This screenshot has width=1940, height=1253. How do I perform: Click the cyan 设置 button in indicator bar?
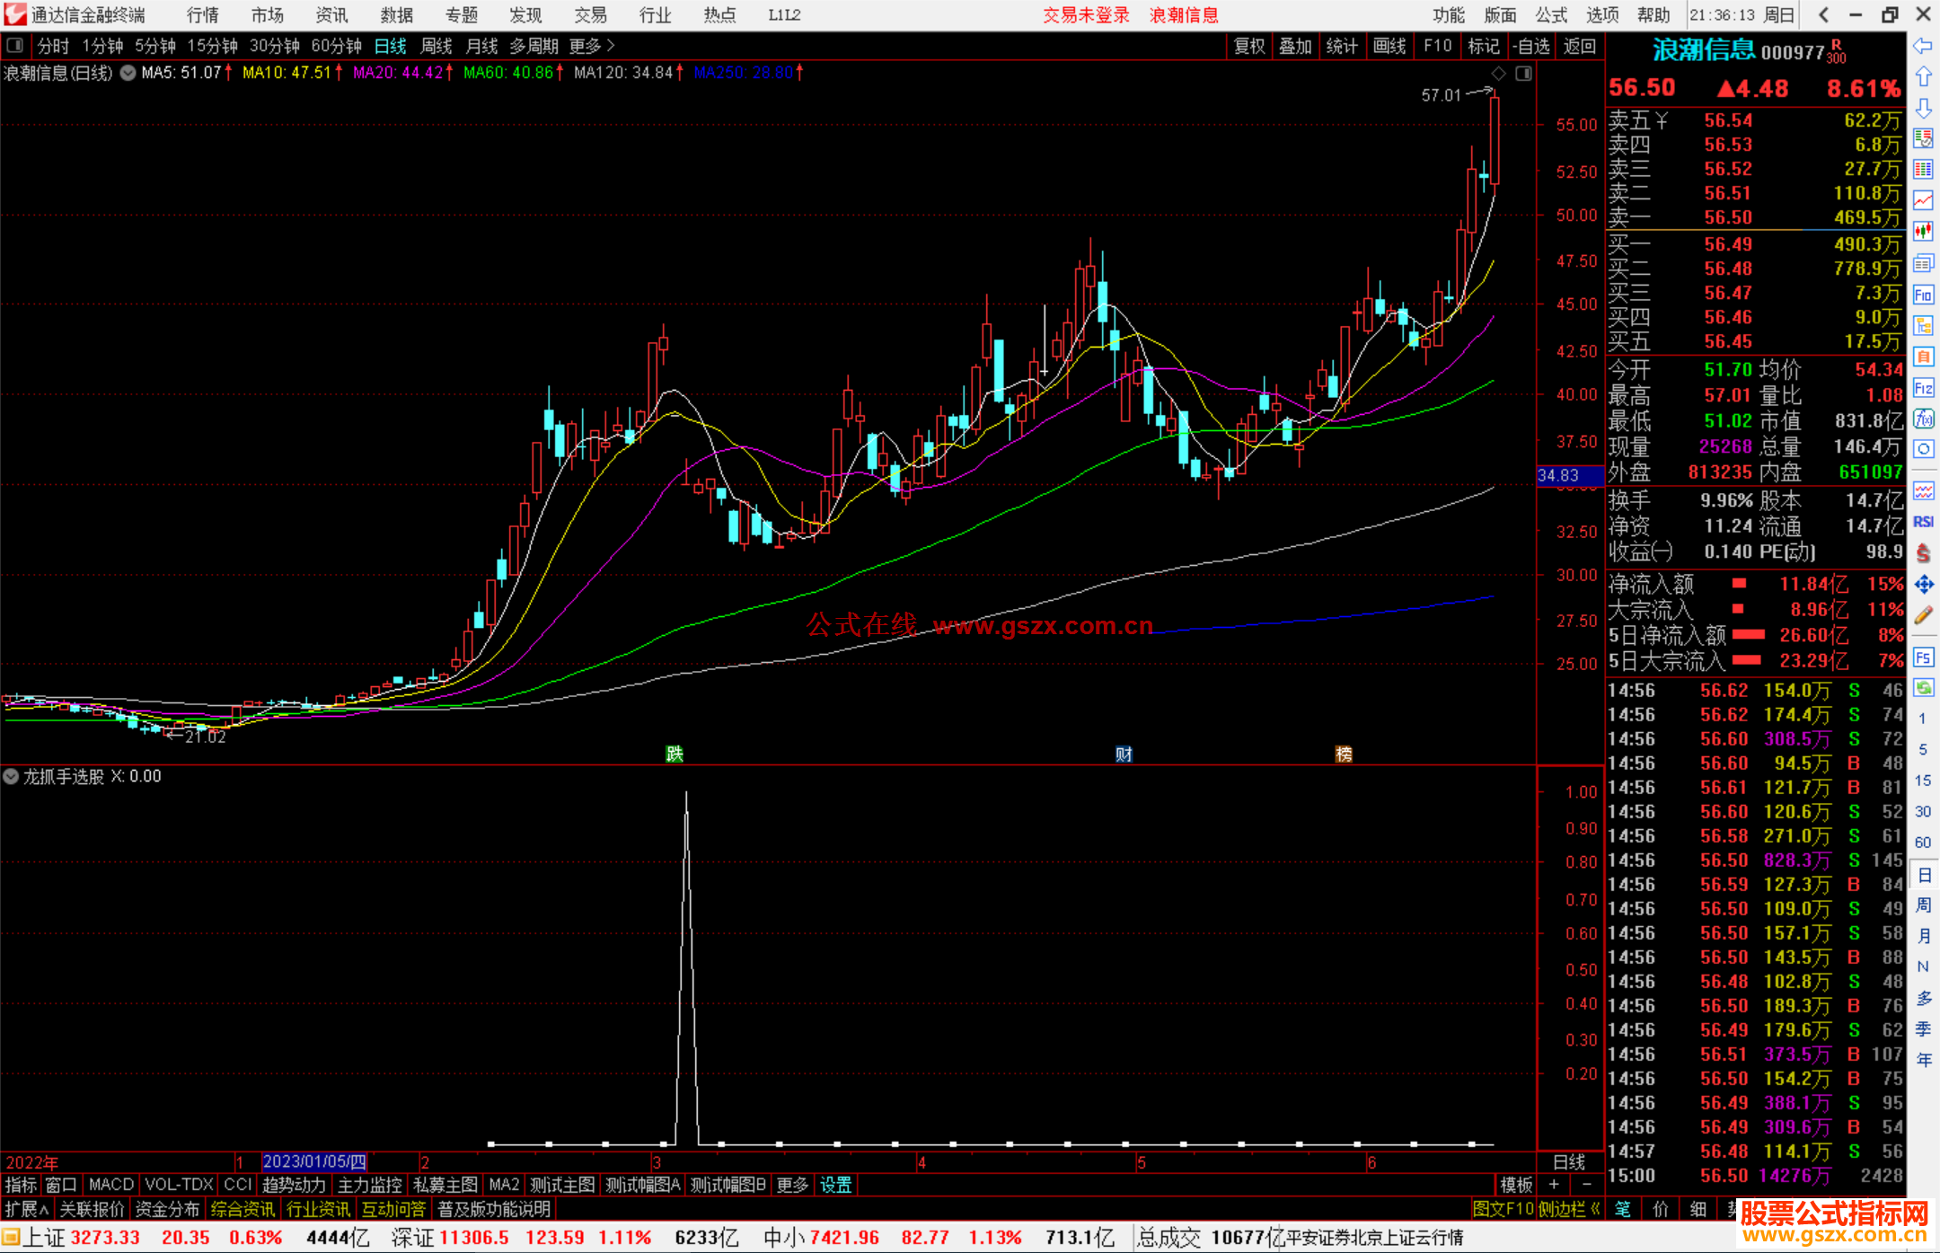pyautogui.click(x=835, y=1185)
